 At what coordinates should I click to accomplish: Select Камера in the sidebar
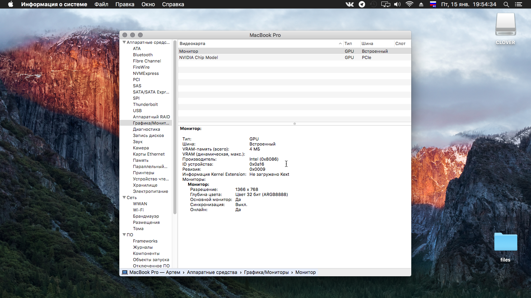click(141, 148)
